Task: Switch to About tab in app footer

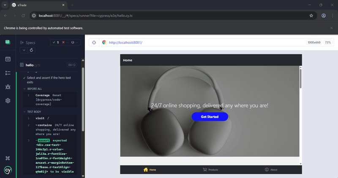Action: [x=271, y=170]
